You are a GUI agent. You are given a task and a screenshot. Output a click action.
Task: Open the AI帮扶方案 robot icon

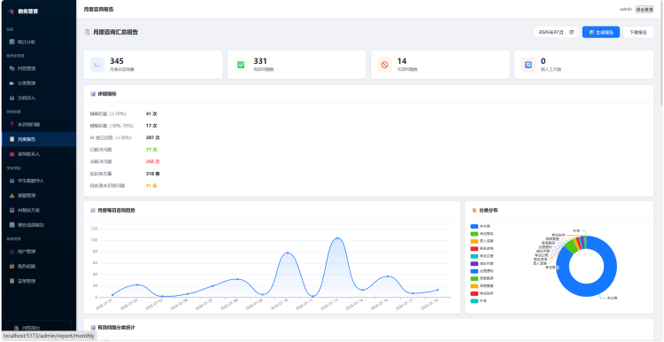click(12, 210)
